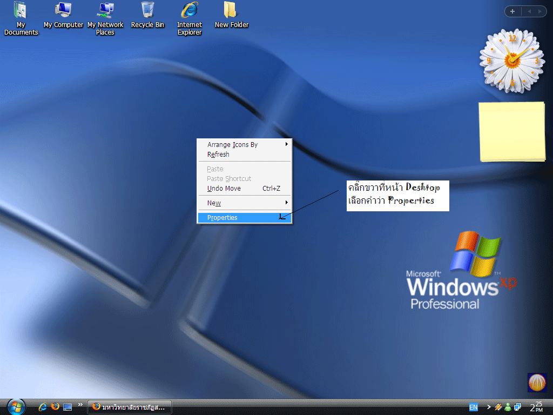The image size is (553, 415).
Task: Select Properties in the context menu
Action: coord(245,218)
